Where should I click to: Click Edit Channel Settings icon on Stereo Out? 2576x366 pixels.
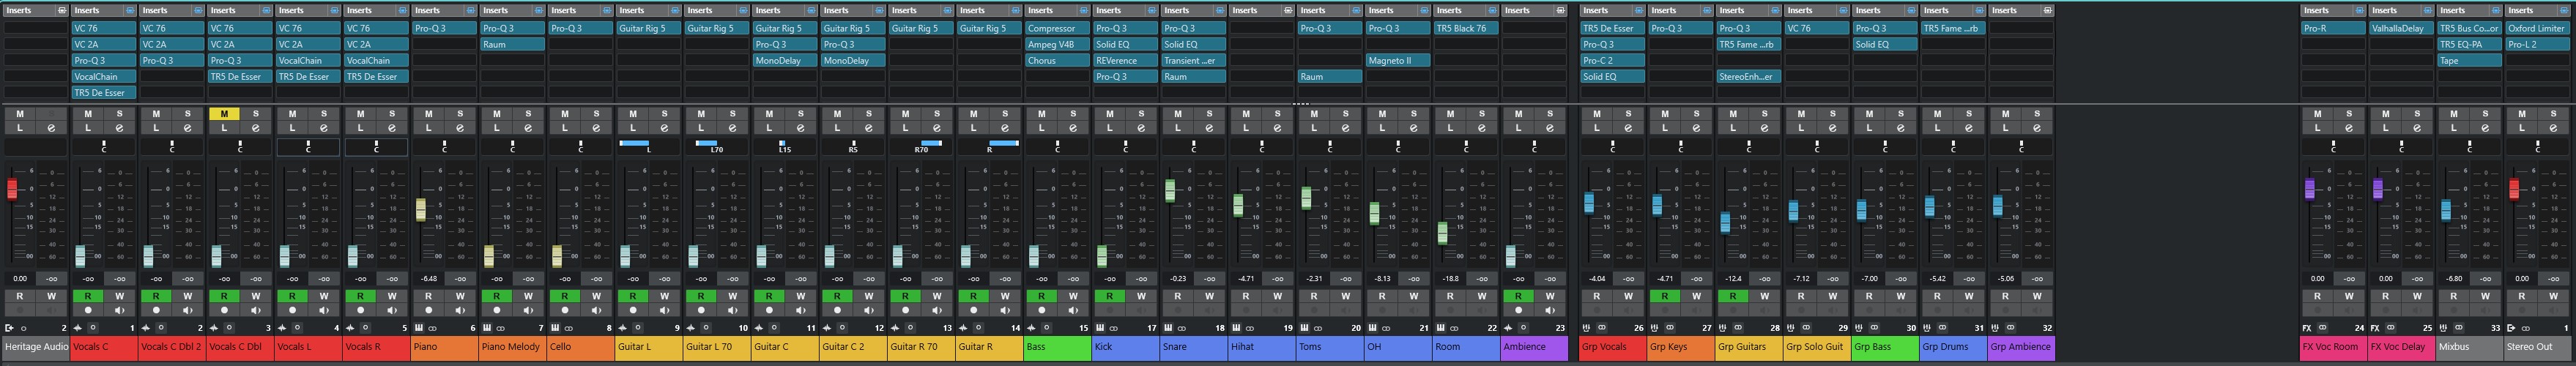(2553, 128)
